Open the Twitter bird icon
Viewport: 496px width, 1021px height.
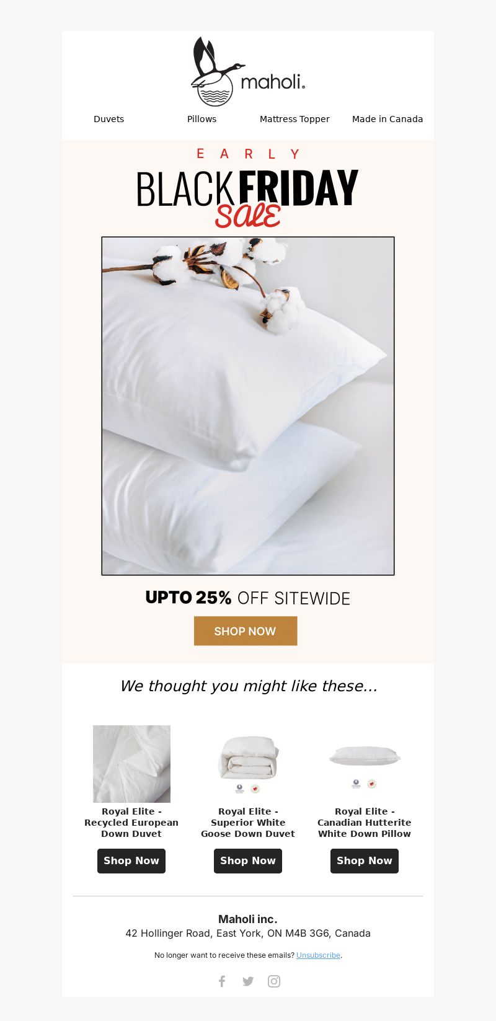pyautogui.click(x=248, y=981)
